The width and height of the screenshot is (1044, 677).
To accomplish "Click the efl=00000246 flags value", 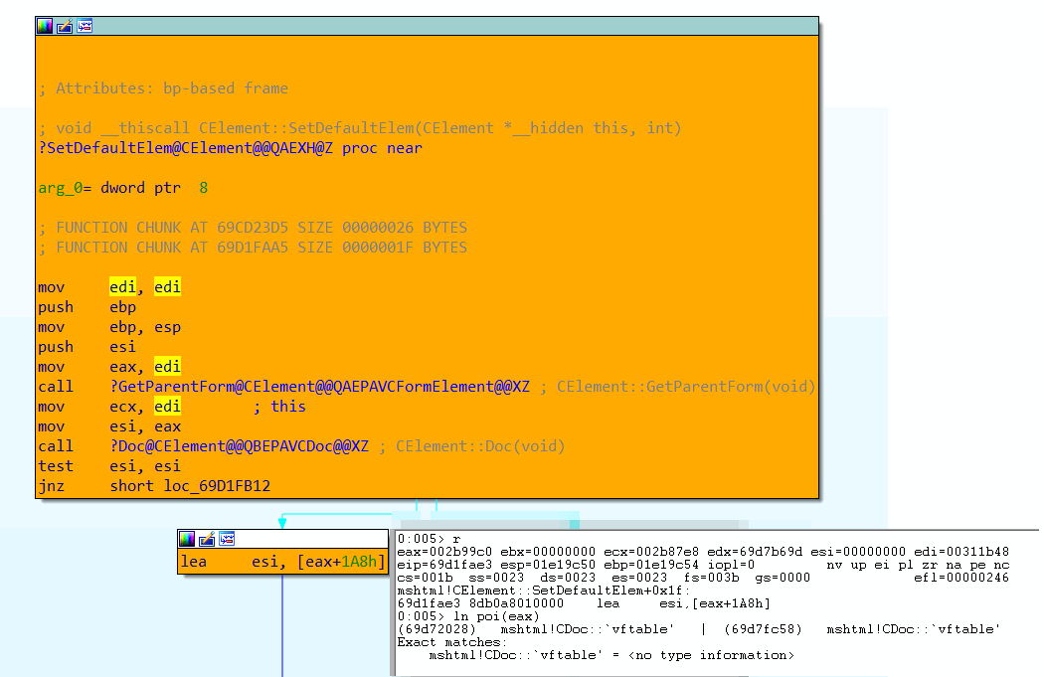I will (x=961, y=578).
